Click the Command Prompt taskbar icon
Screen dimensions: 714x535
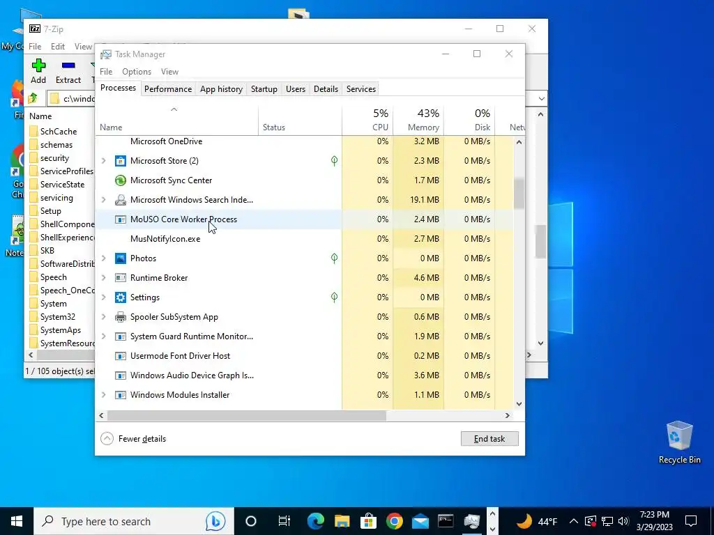[x=446, y=521]
